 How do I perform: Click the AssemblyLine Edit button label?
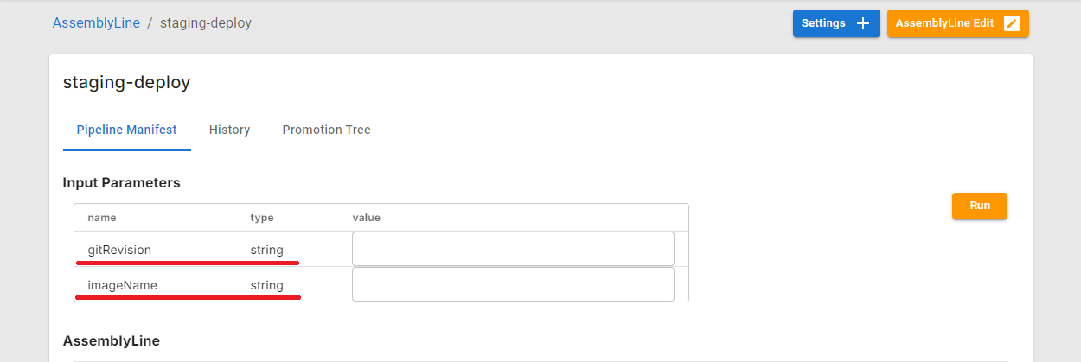[944, 23]
